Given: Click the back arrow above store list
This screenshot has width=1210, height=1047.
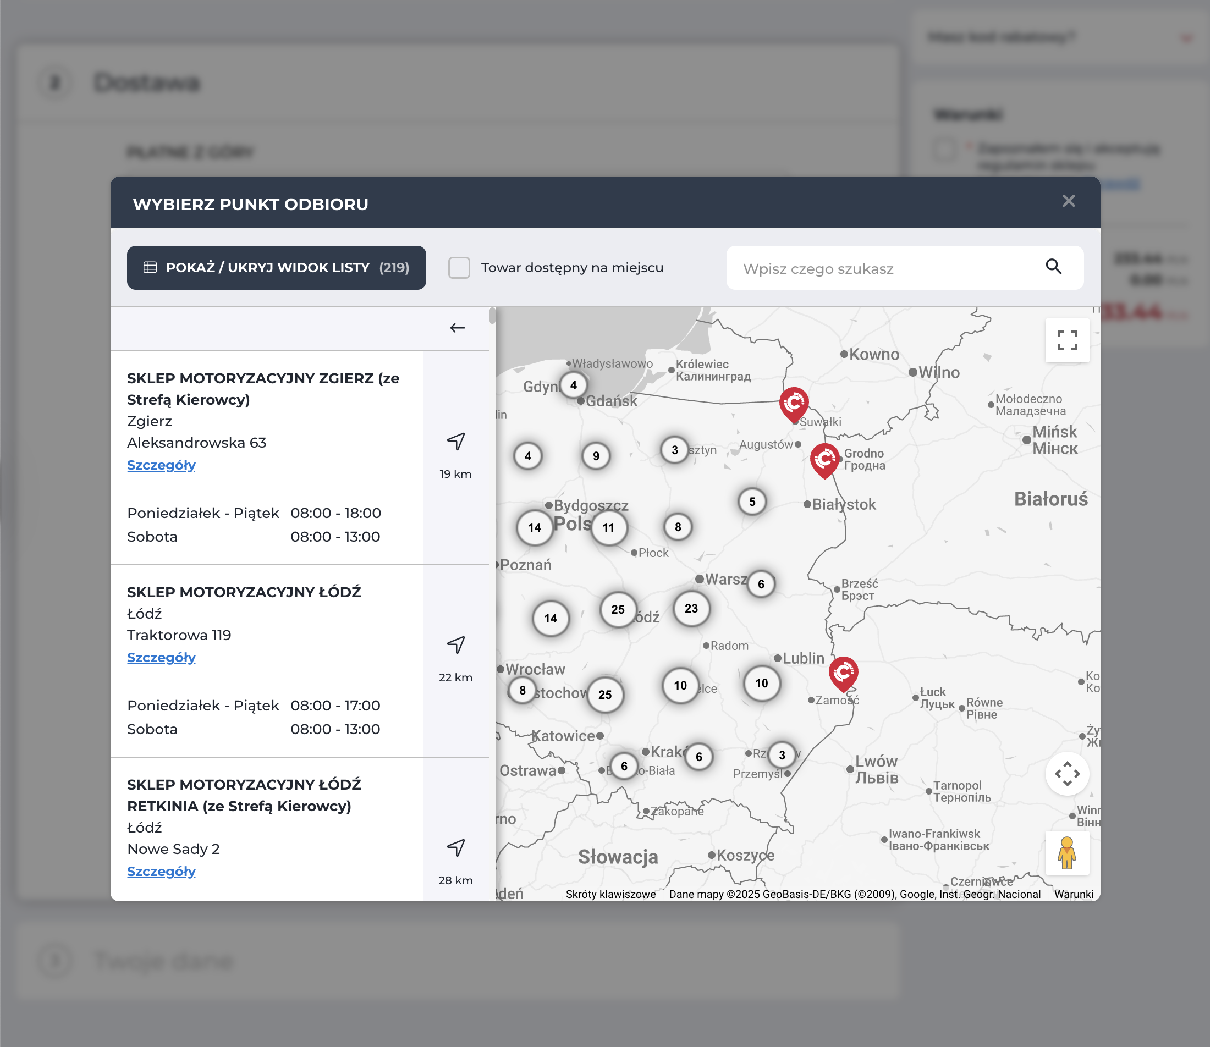Looking at the screenshot, I should coord(457,328).
